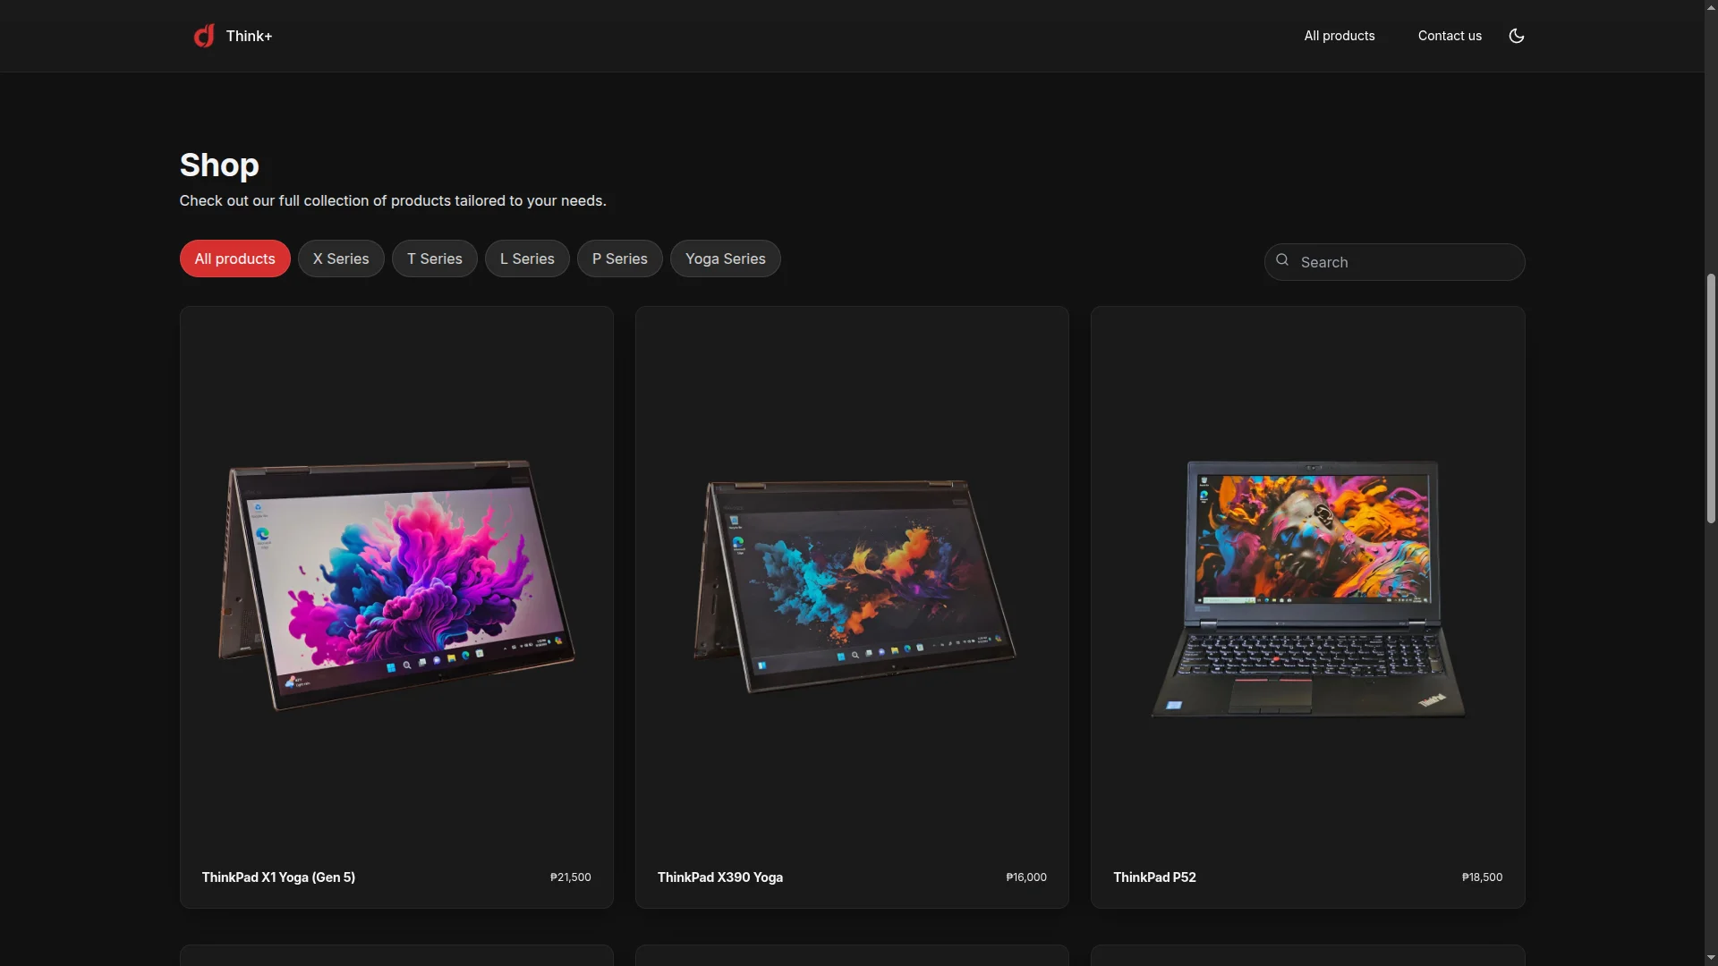
Task: Click the ThinkPad X390 Yoga title
Action: (720, 877)
